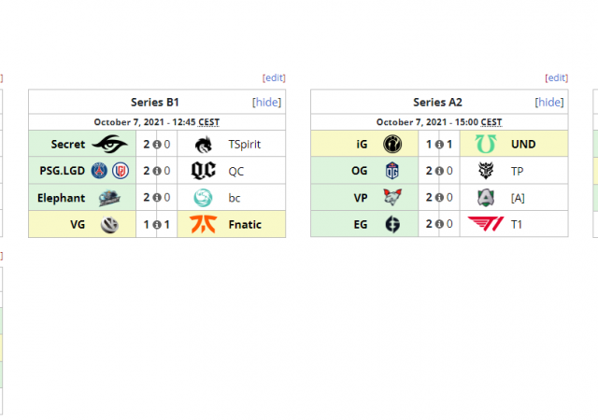Click the Quincy Crew QC logo
The image size is (598, 420).
click(203, 171)
